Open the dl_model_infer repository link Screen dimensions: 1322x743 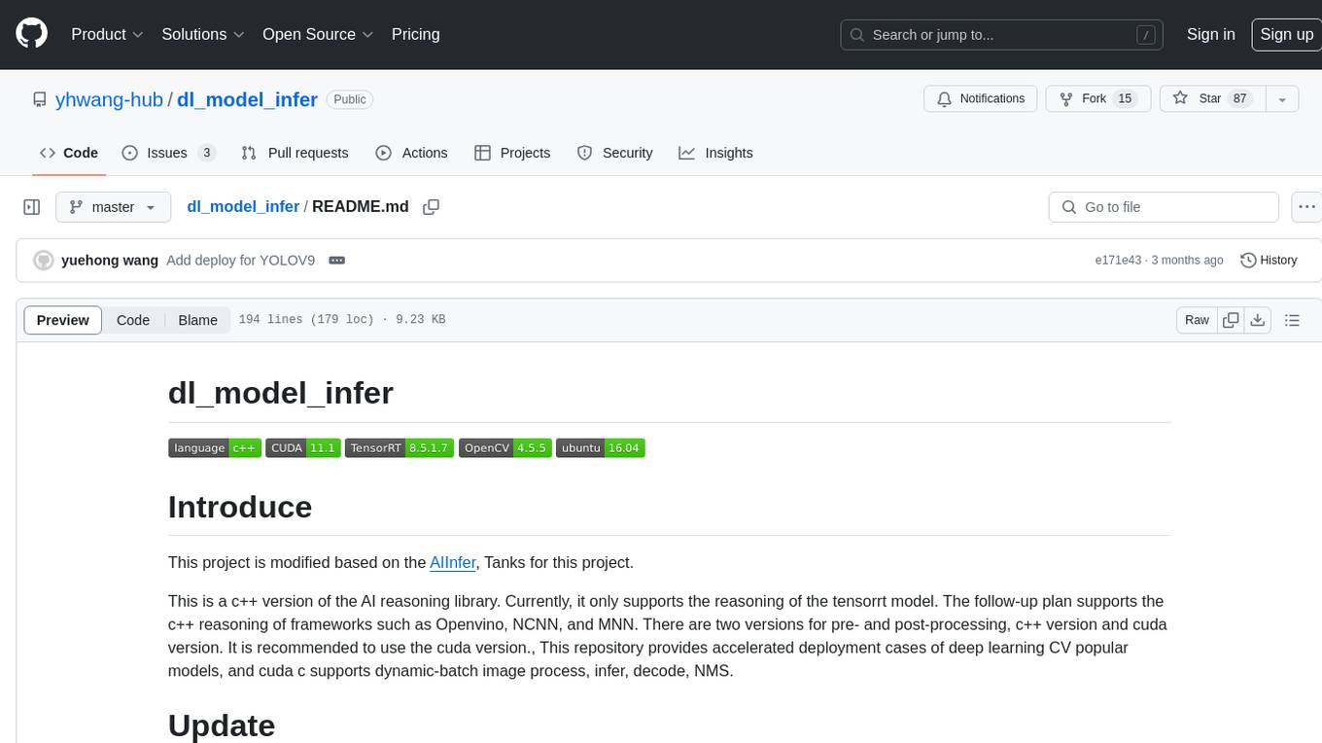click(247, 99)
